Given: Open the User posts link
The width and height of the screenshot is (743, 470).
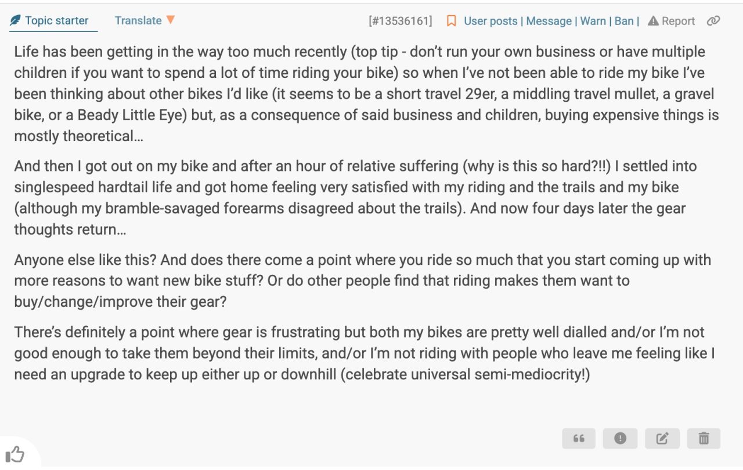Looking at the screenshot, I should [x=490, y=21].
